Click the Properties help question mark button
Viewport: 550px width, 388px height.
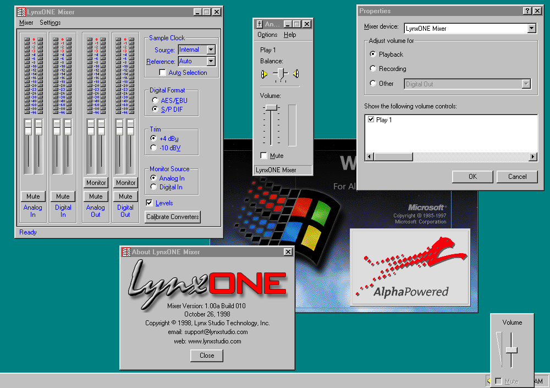click(526, 11)
